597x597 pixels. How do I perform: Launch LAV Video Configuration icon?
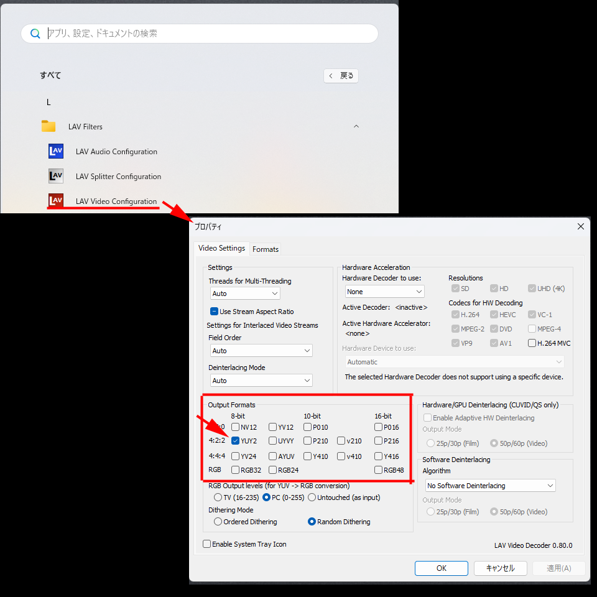(x=56, y=201)
